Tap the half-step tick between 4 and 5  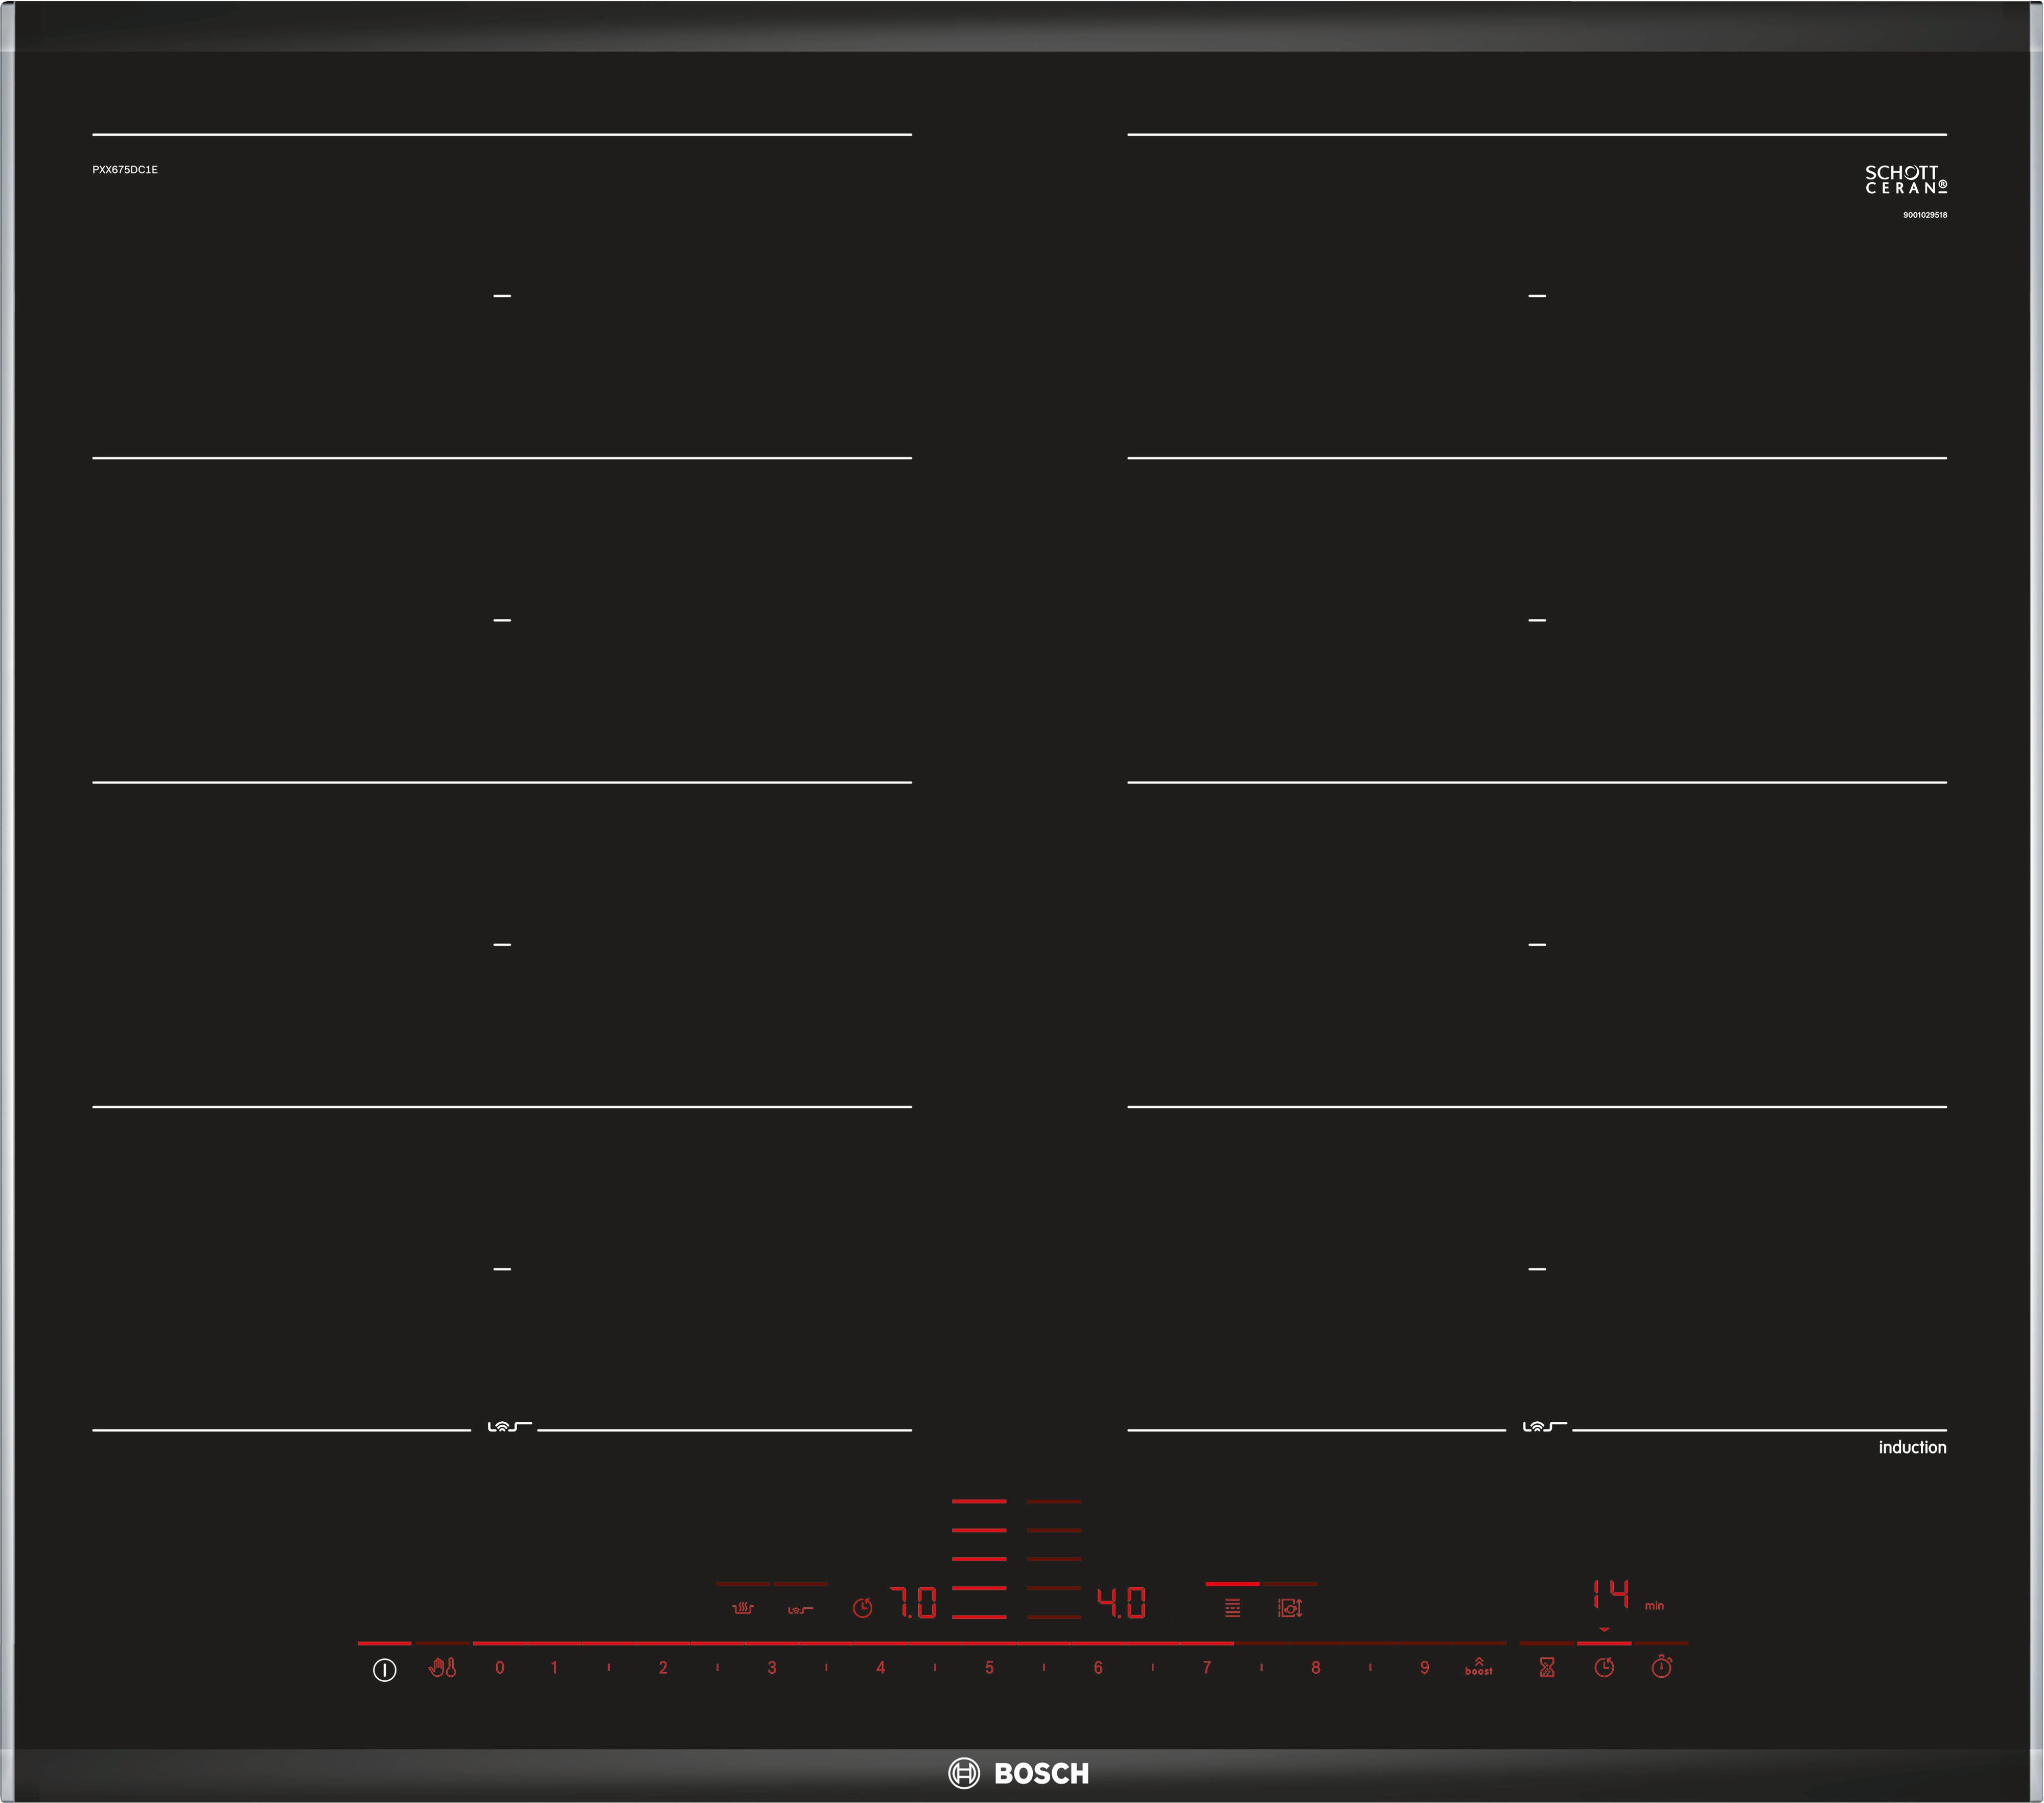[x=935, y=1667]
